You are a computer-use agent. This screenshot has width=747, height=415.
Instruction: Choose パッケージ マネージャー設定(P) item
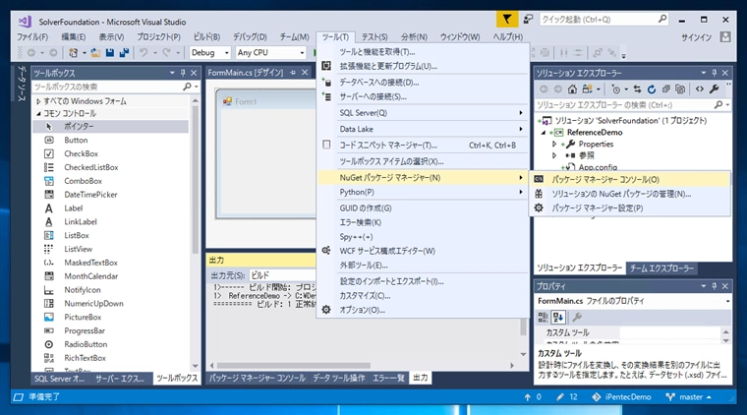click(629, 208)
